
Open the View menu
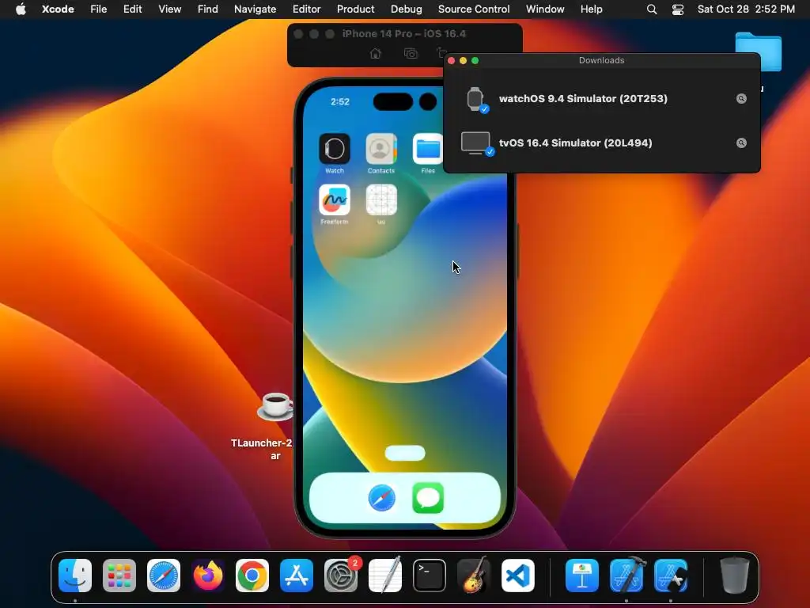pyautogui.click(x=169, y=9)
